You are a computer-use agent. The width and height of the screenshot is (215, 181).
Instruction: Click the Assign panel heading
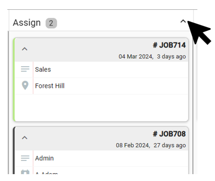pyautogui.click(x=27, y=23)
